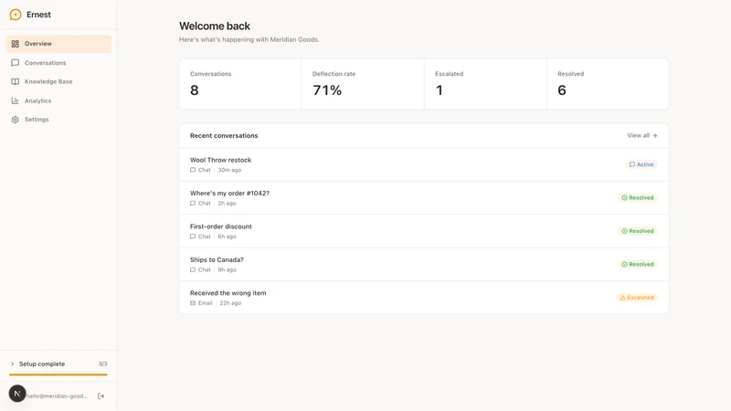Go to Knowledge Base section
The width and height of the screenshot is (731, 411).
click(x=58, y=81)
